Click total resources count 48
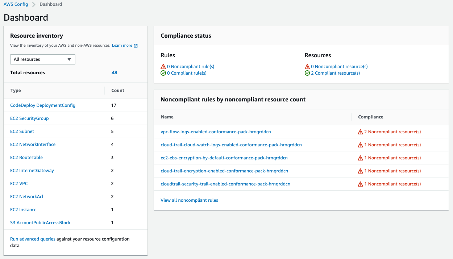This screenshot has height=259, width=453. 115,72
